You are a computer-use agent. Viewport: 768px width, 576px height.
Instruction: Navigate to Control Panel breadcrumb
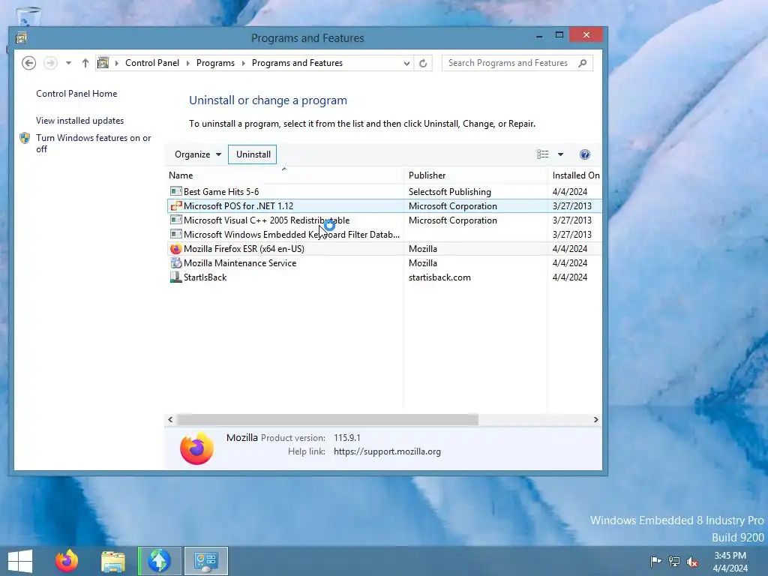click(x=151, y=63)
